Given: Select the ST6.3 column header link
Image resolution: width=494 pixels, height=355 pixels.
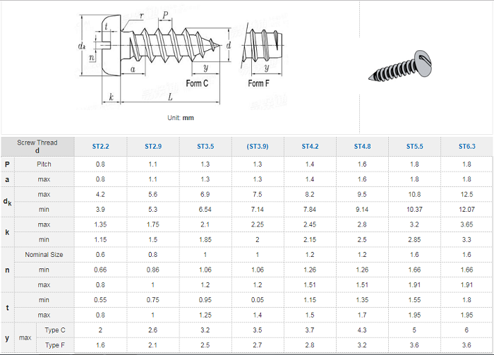Looking at the screenshot, I should click(466, 147).
